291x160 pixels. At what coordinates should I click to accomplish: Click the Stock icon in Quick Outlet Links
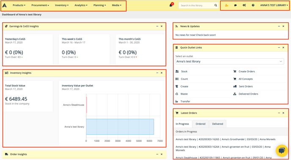177,71
